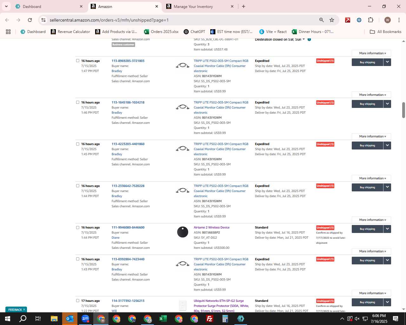406x325 pixels.
Task: Select checkbox for order 114-3177392-1256213
Action: (x=78, y=301)
